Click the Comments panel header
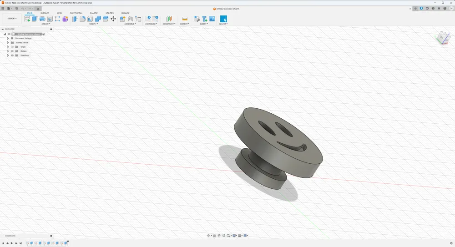455x247 pixels. (27, 236)
